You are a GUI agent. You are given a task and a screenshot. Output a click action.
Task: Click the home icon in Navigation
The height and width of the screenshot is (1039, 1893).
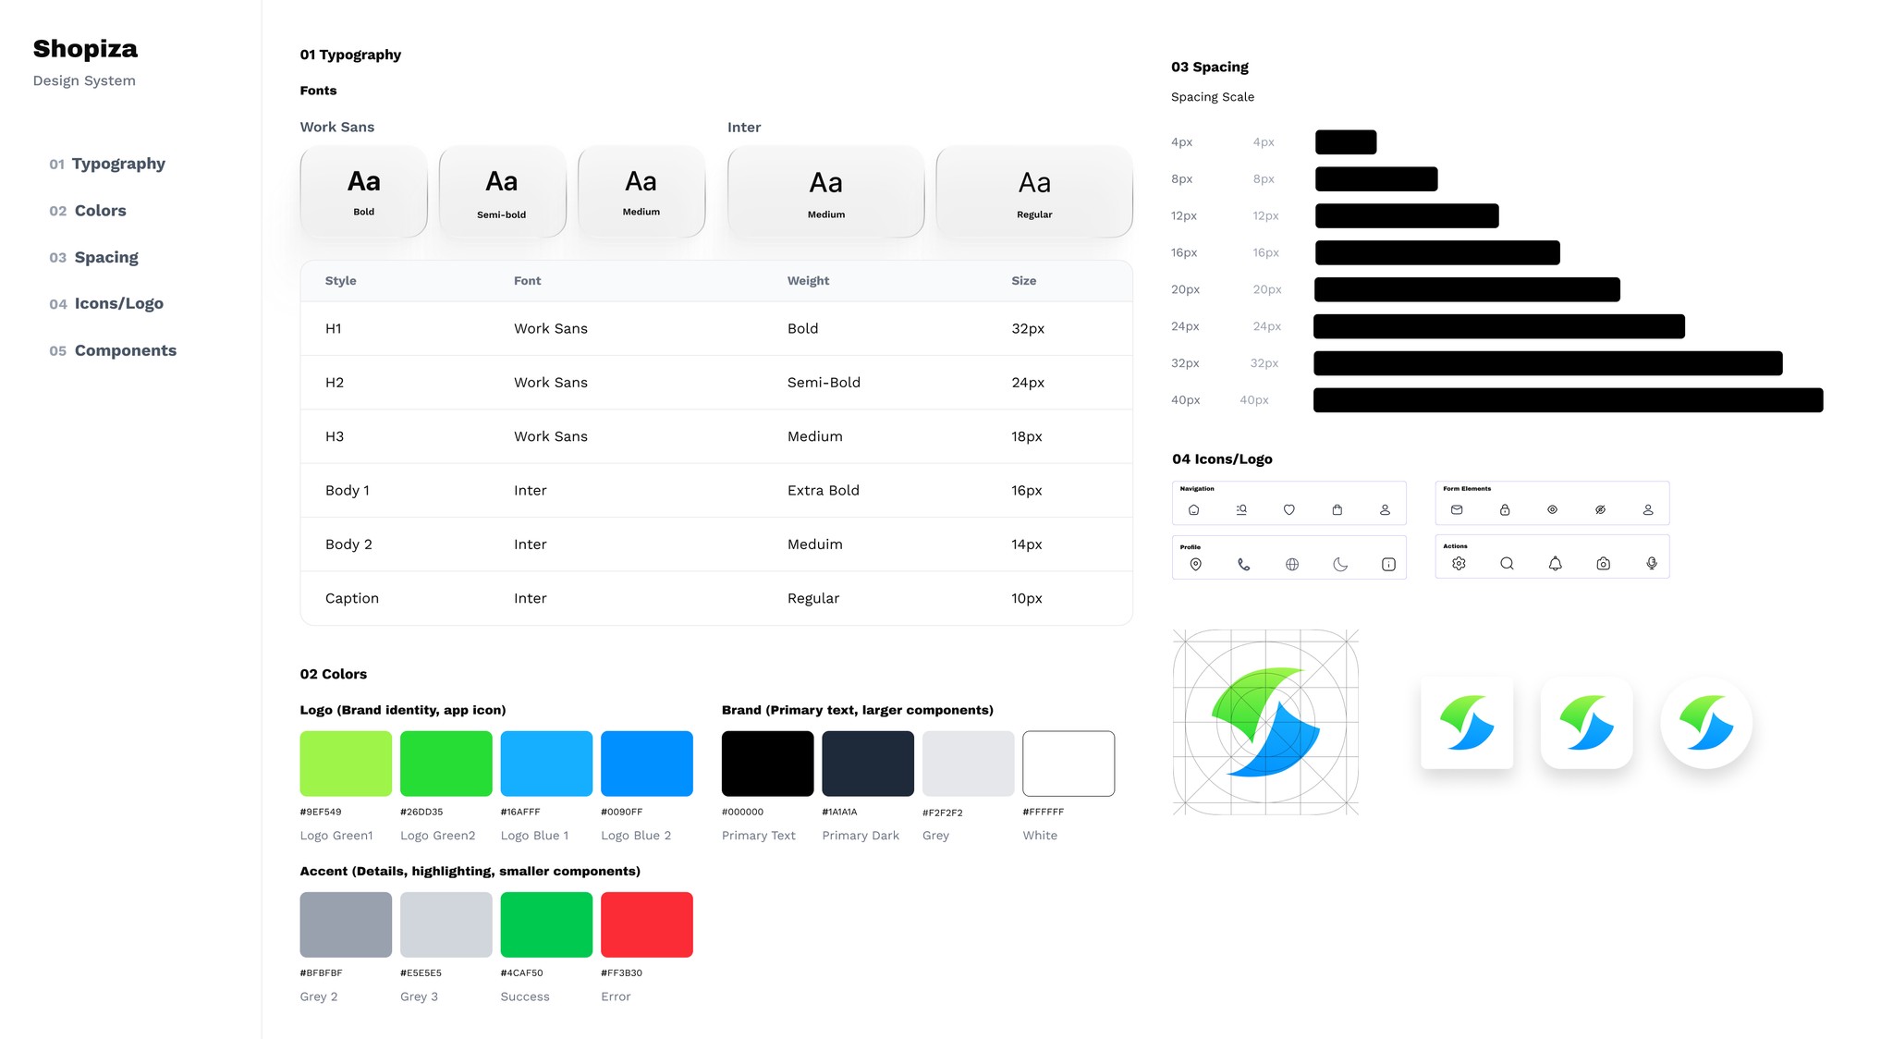click(x=1193, y=509)
